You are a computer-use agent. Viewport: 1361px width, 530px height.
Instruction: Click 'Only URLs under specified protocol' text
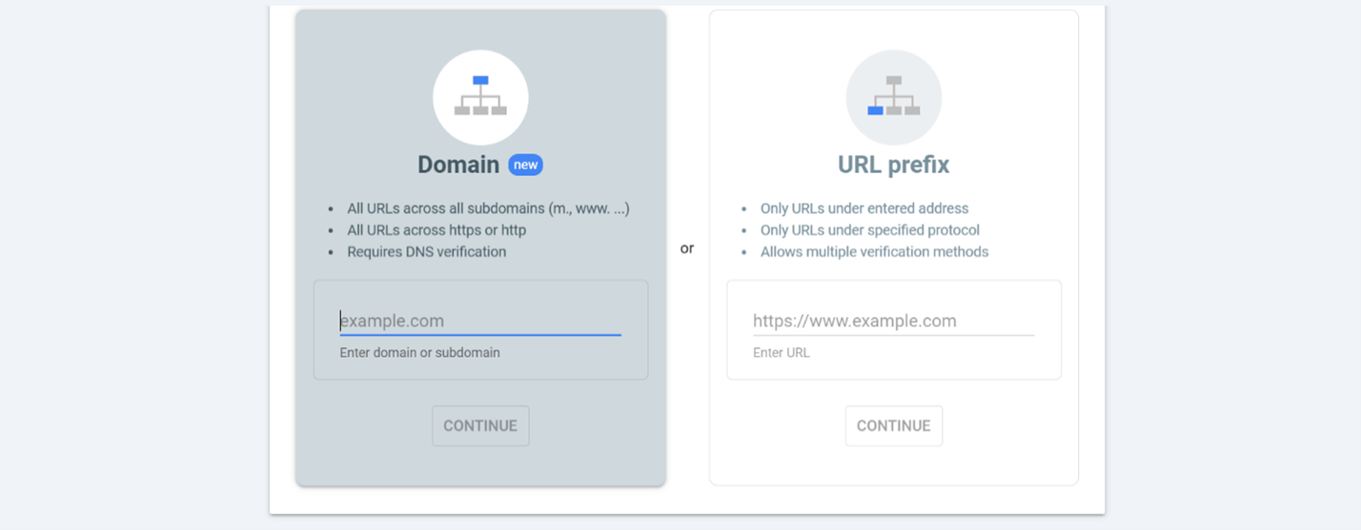tap(870, 230)
